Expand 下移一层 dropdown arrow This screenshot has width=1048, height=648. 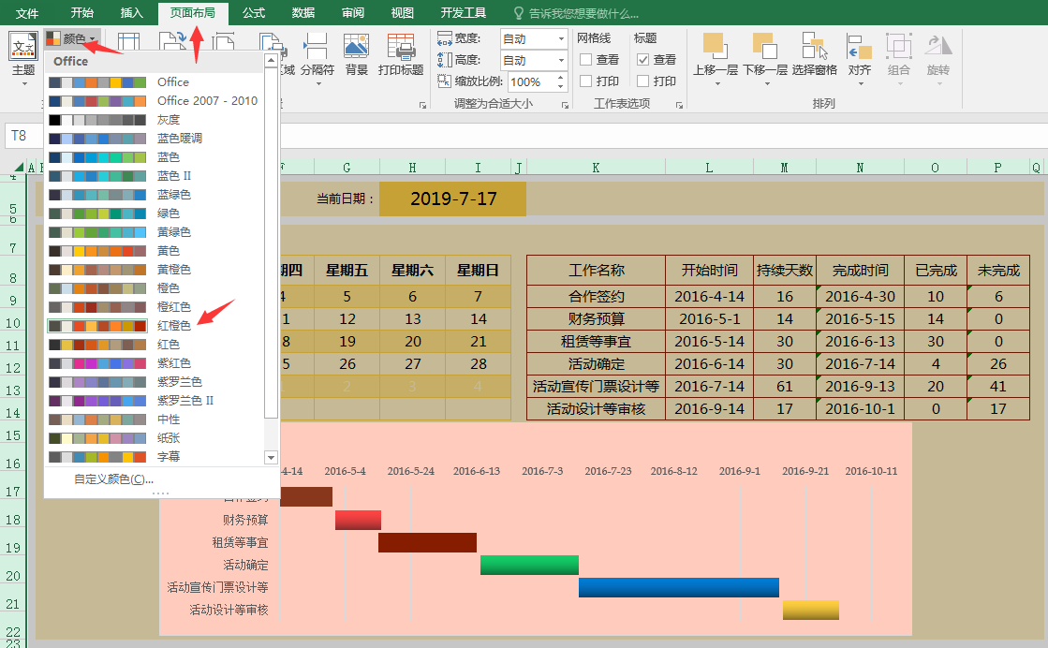tap(767, 84)
